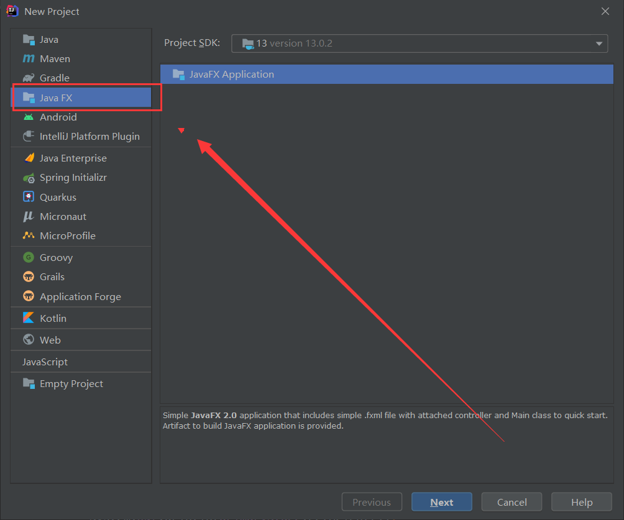This screenshot has width=624, height=520.
Task: Choose the Quarkus project icon
Action: point(29,197)
